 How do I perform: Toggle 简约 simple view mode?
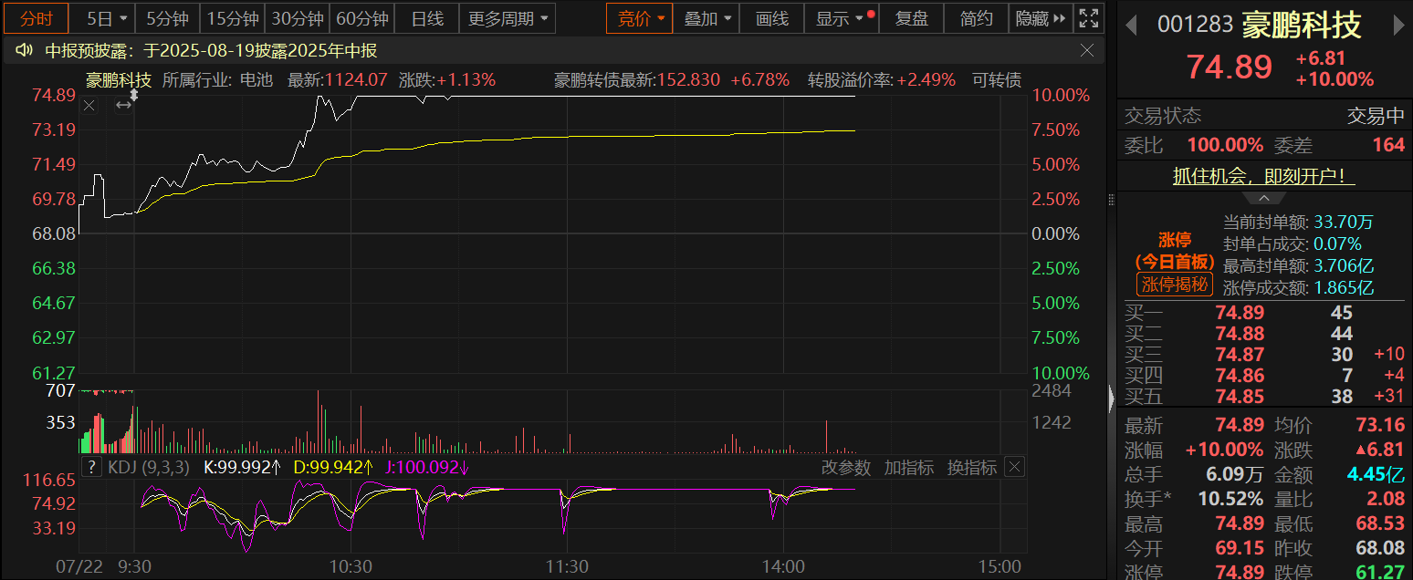(976, 18)
